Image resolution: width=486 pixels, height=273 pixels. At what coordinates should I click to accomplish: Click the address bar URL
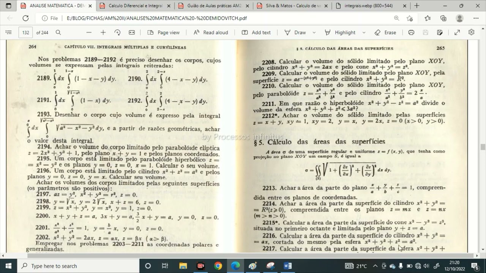(156, 18)
